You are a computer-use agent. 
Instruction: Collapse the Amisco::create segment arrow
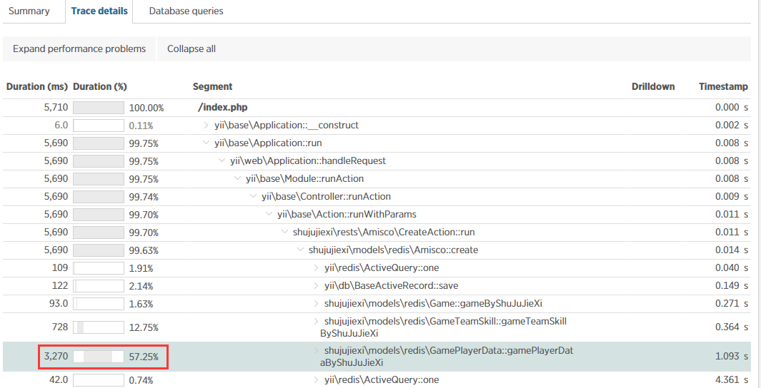[301, 250]
